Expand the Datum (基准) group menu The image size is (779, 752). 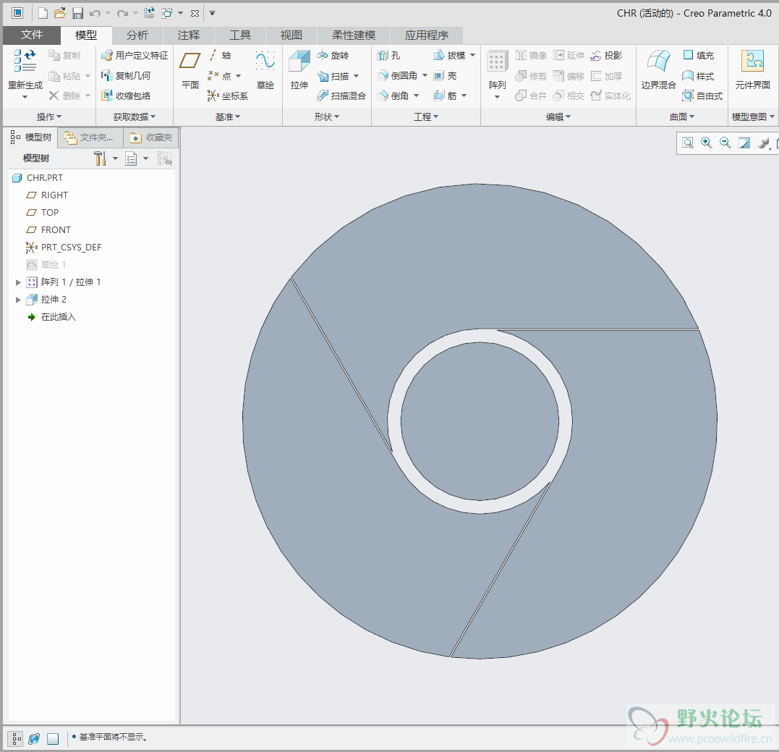click(x=228, y=117)
